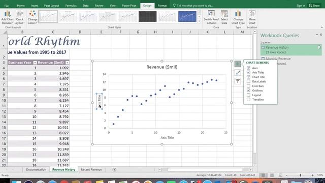Click the Move Chart button
The image size is (325, 183).
(x=252, y=17)
